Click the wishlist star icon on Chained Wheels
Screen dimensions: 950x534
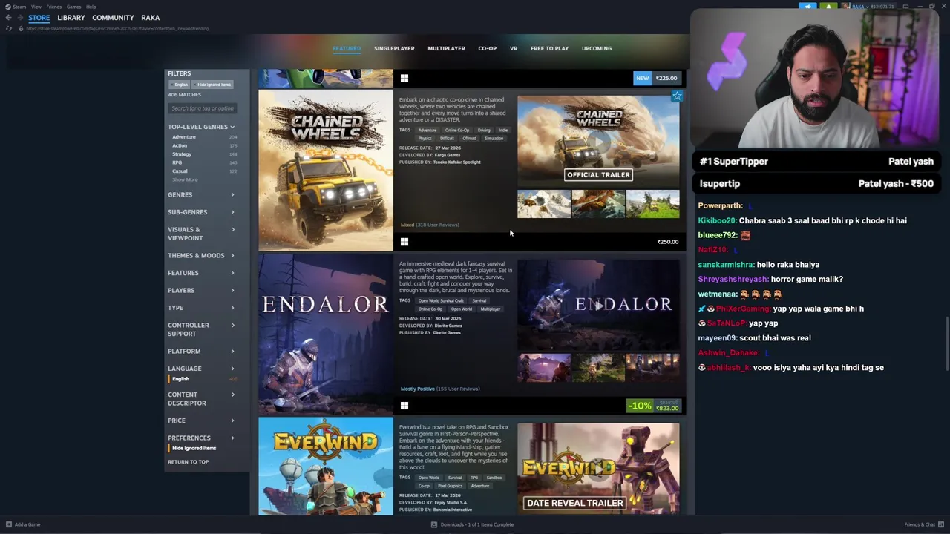677,96
